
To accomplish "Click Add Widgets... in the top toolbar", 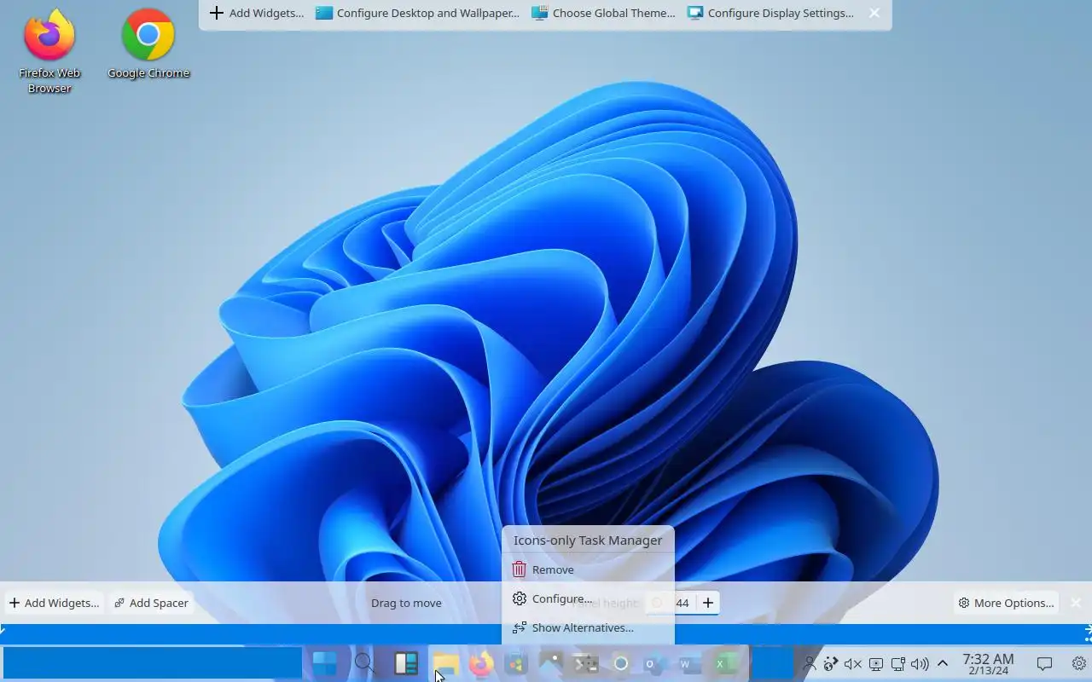I will coord(257,13).
